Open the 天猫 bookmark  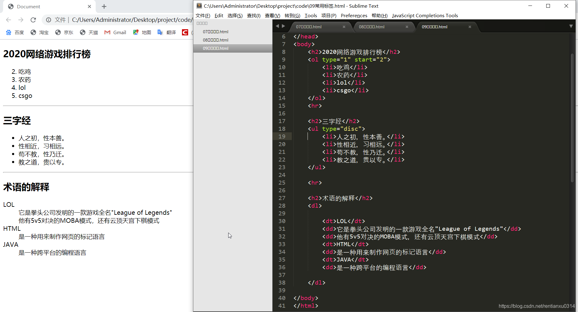coord(89,32)
